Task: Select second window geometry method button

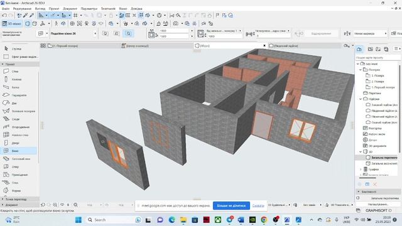Action: pos(117,33)
